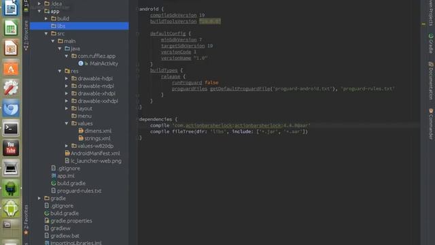Open the Documentation tool window tab
This screenshot has width=435, height=245.
[x=431, y=81]
